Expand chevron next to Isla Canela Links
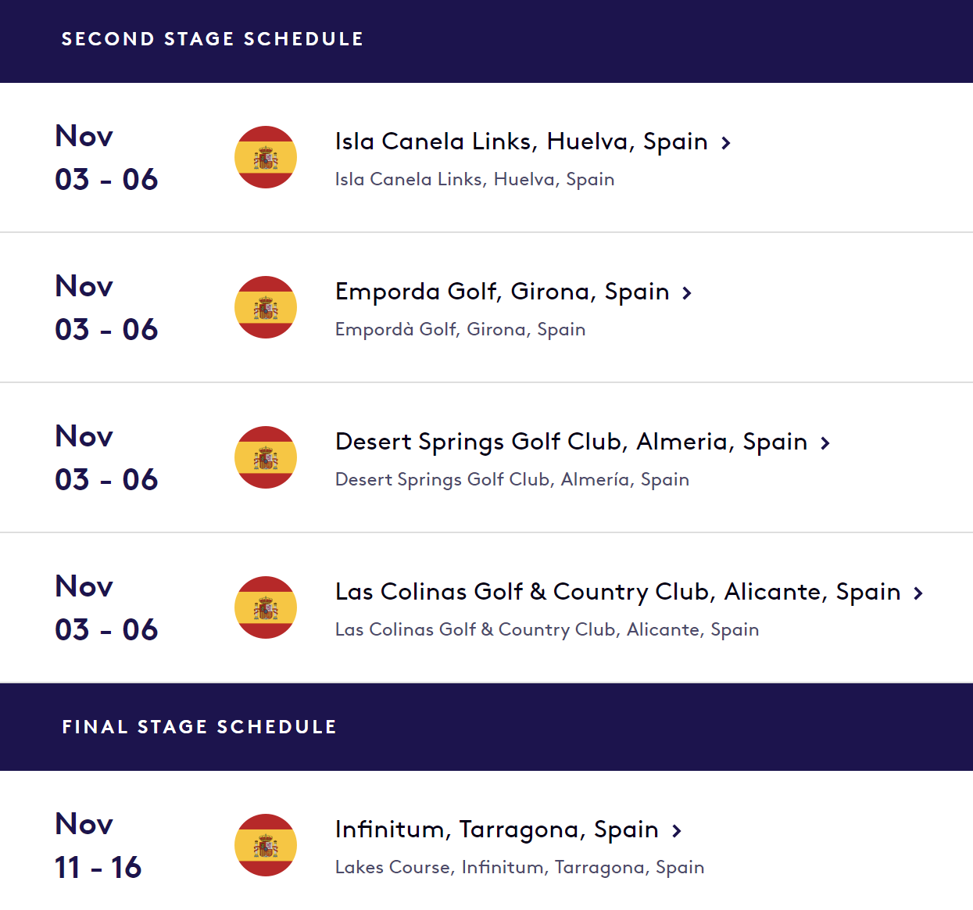This screenshot has height=910, width=973. 726,143
